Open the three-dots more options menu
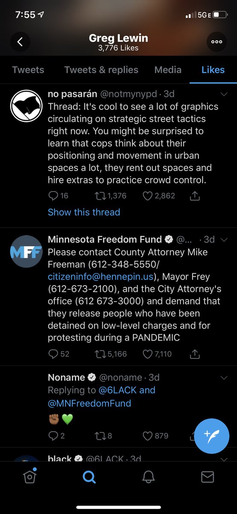Image resolution: width=237 pixels, height=514 pixels. pyautogui.click(x=216, y=42)
